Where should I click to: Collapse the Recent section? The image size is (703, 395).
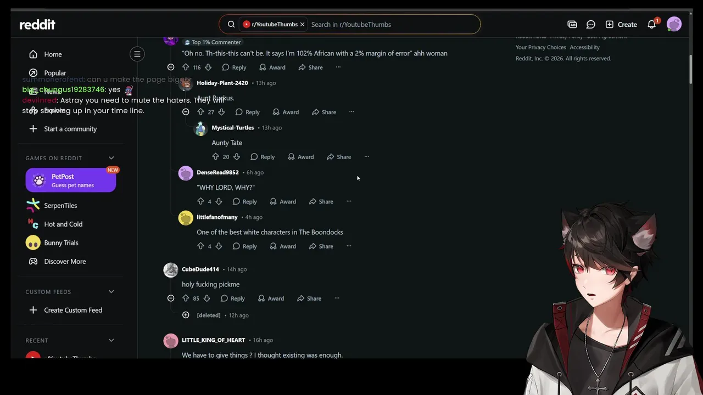(x=111, y=341)
